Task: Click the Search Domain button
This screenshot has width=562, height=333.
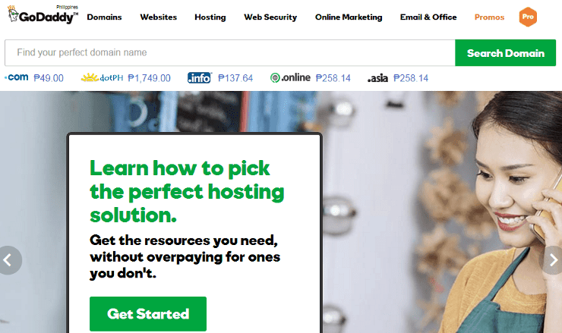Action: 505,52
